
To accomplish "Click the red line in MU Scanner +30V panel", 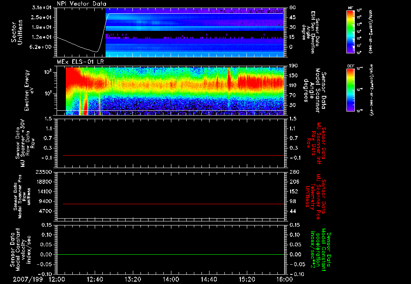I will (173, 155).
